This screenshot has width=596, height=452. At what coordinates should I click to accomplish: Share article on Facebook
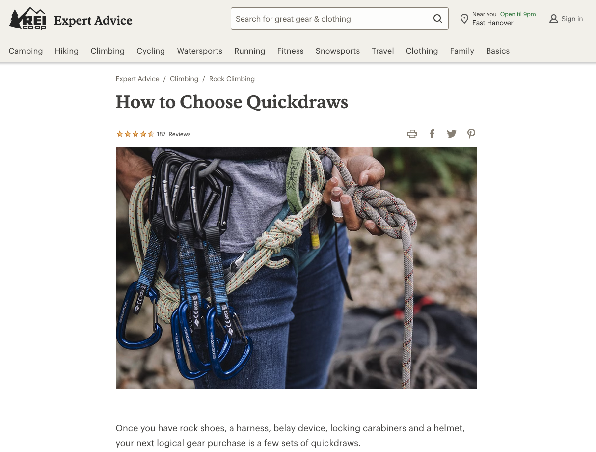(432, 134)
